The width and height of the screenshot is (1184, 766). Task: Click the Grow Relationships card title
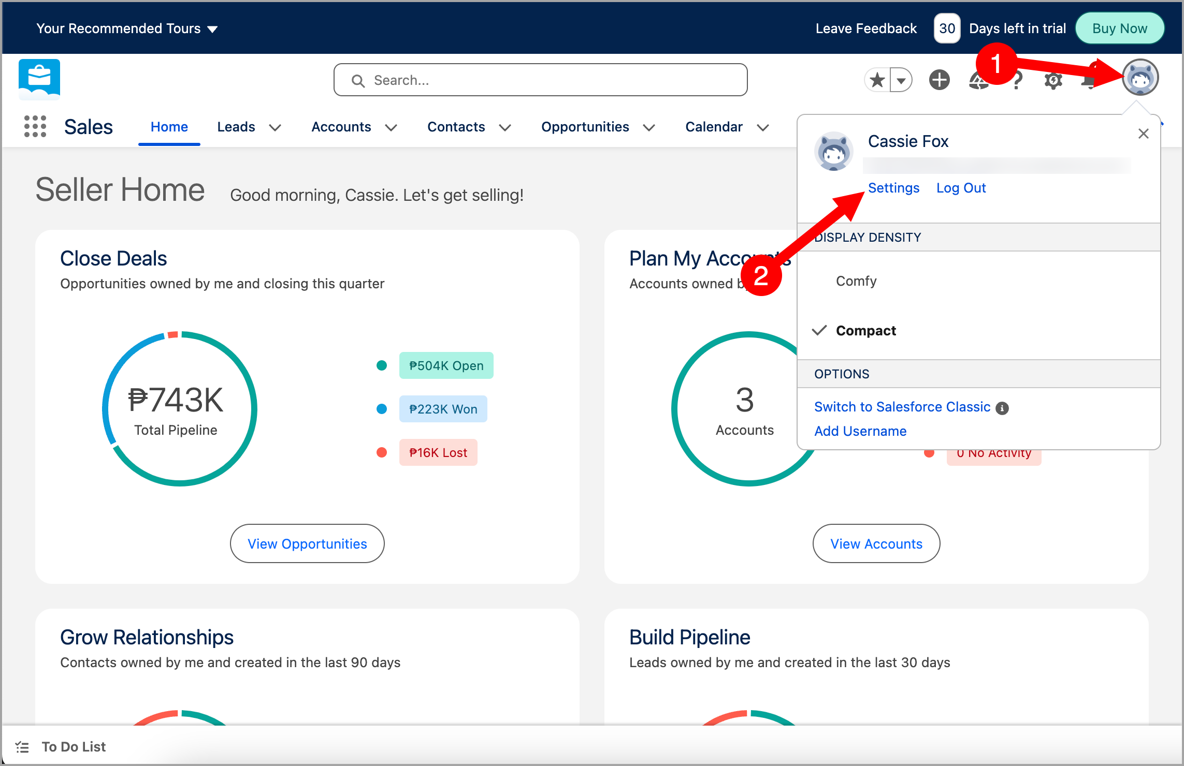coord(147,637)
